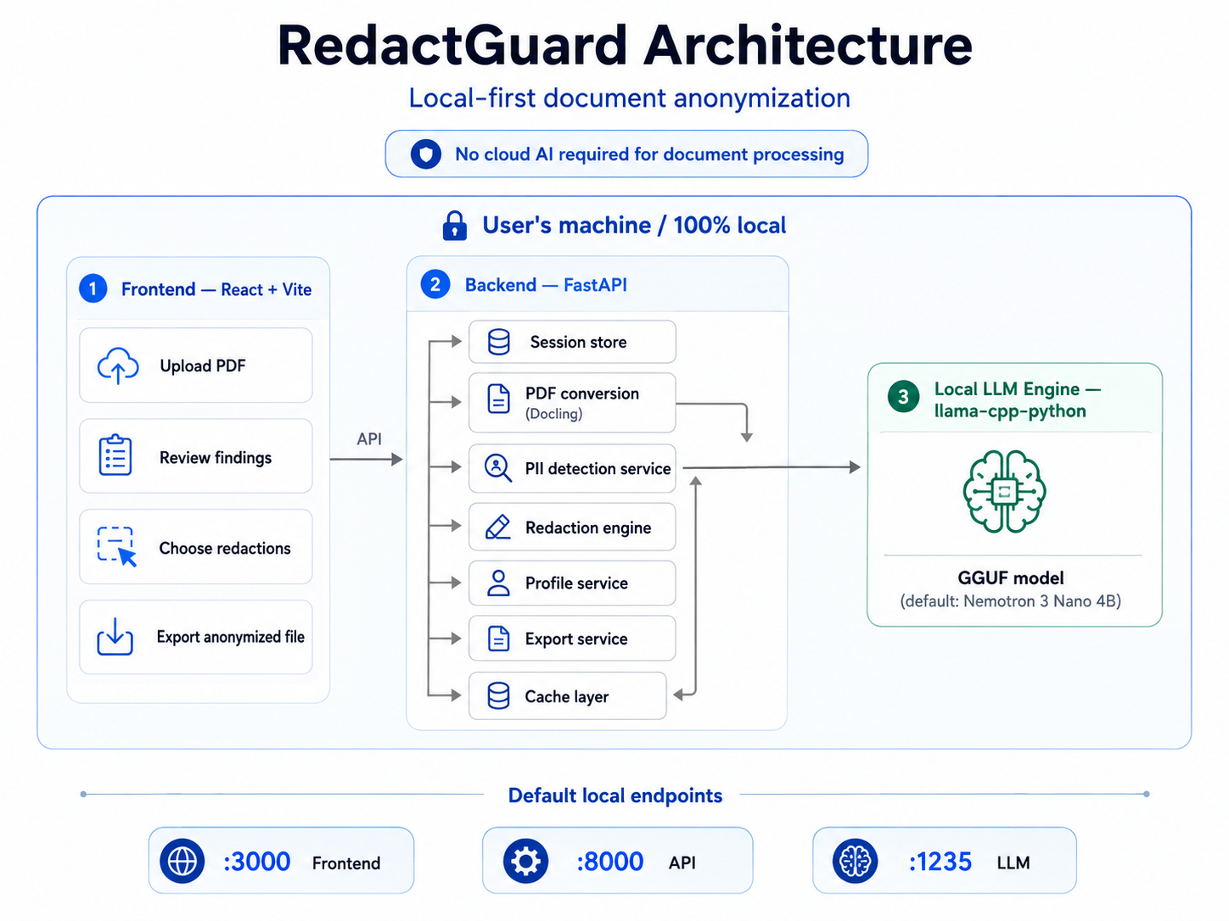This screenshot has width=1229, height=921.
Task: Click the green brain chip icon
Action: point(1005,492)
